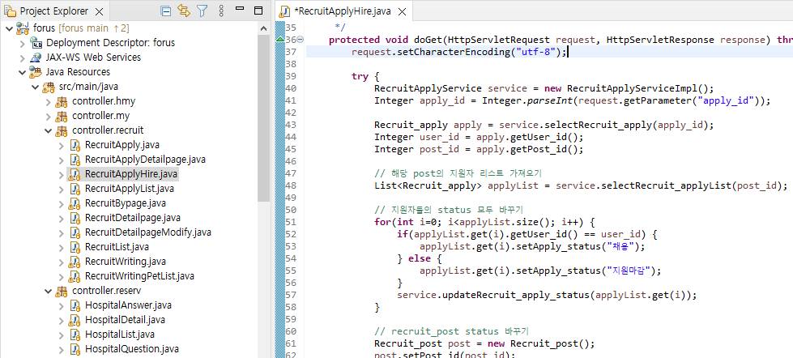Toggle Link with Editor in Project Explorer
Image resolution: width=793 pixels, height=358 pixels.
click(x=184, y=11)
